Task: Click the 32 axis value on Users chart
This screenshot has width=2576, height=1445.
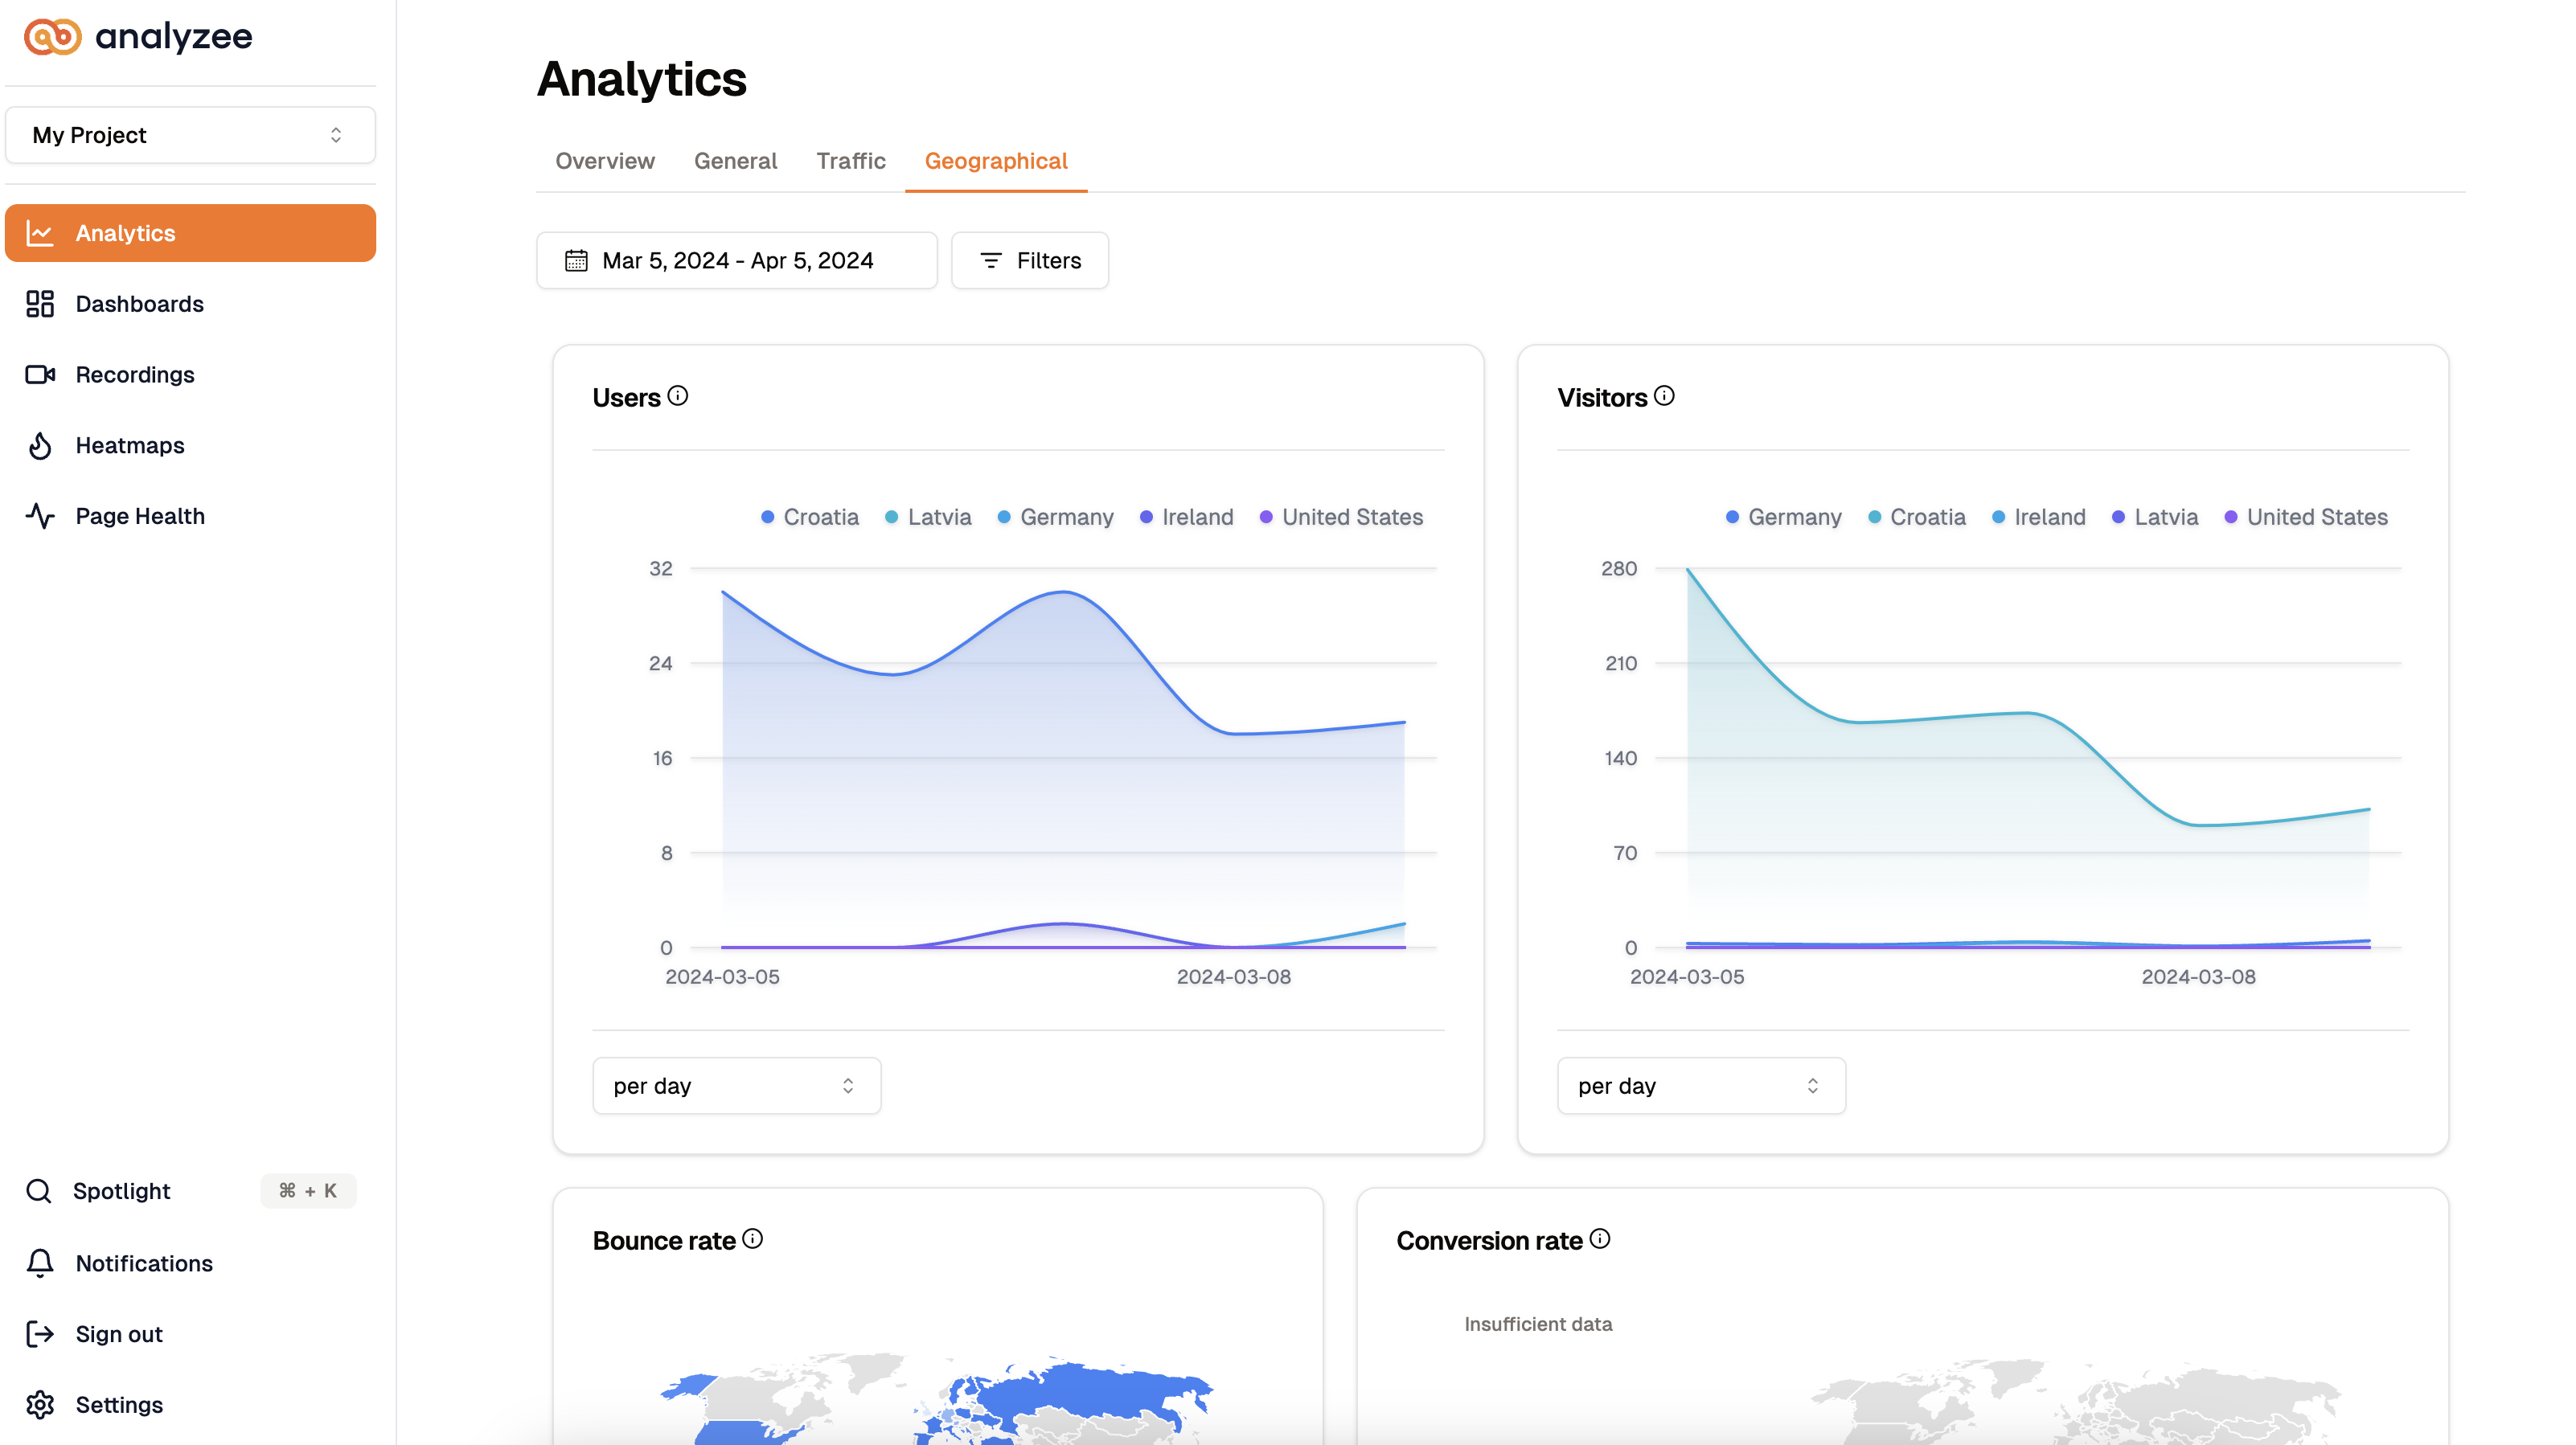Action: 660,569
